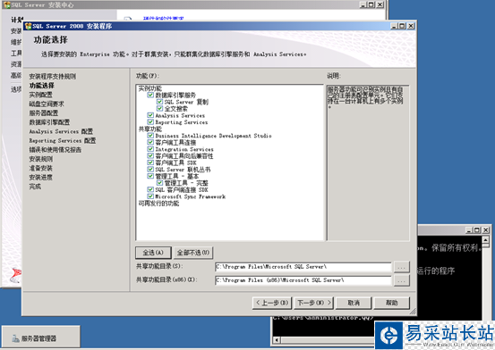Toggle SQL 客户端连接 SDK checkbox
495x350 pixels.
click(x=150, y=189)
